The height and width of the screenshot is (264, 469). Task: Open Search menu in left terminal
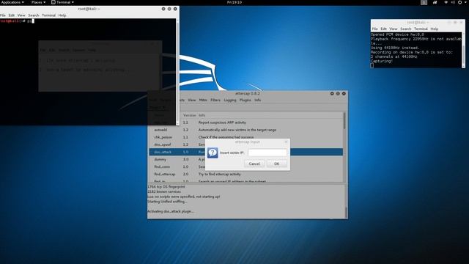pos(34,15)
